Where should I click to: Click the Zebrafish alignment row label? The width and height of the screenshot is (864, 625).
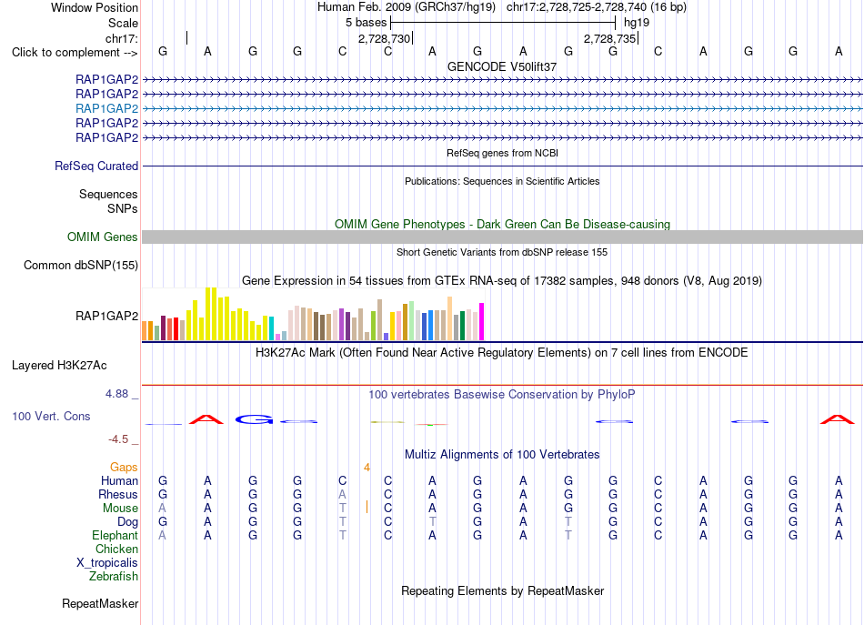[x=114, y=577]
